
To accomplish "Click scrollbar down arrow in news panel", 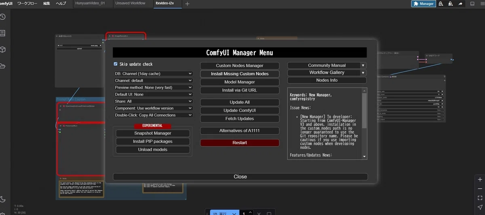I will 364,157.
